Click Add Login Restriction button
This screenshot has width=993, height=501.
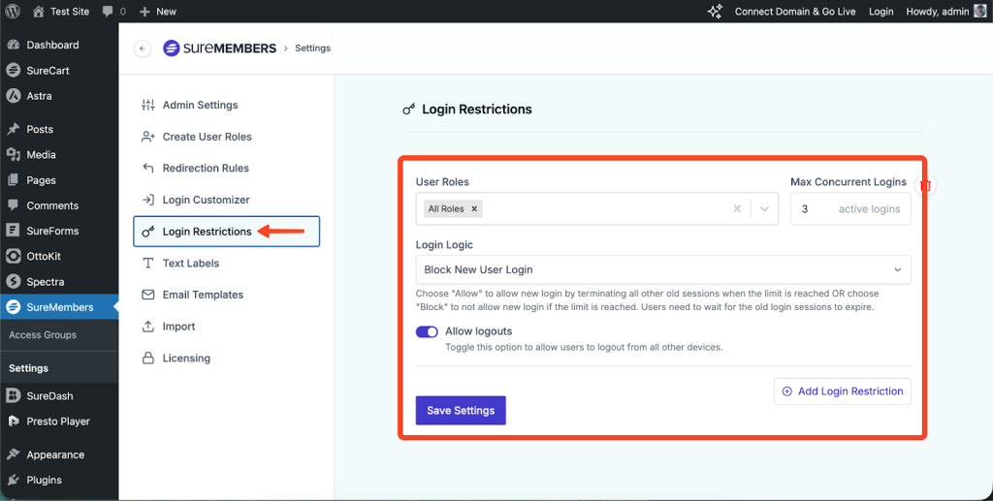point(842,391)
